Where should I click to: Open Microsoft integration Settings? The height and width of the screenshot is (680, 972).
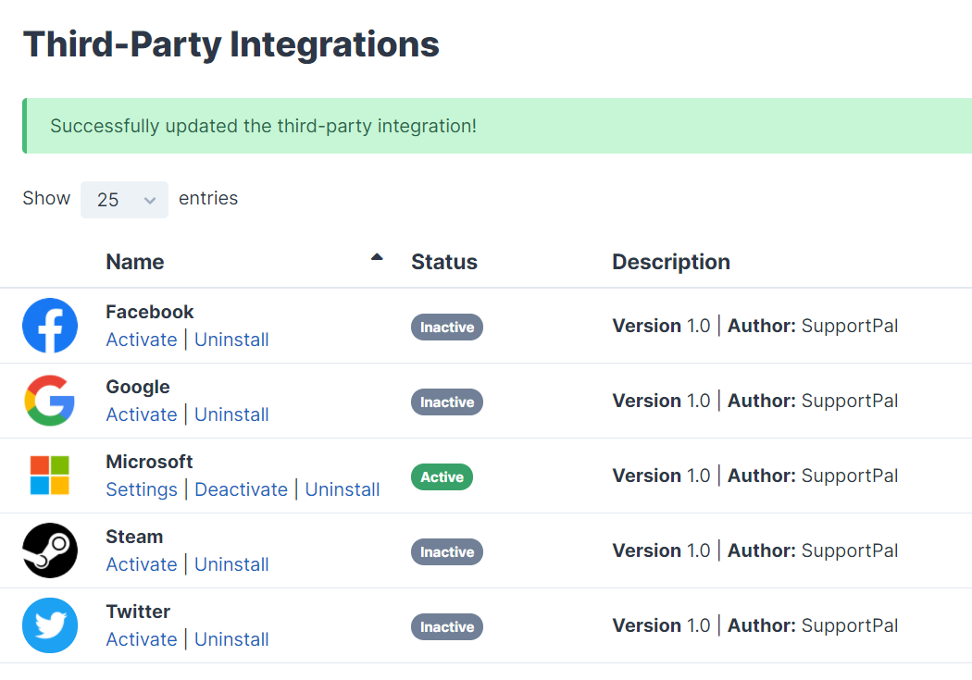click(x=142, y=489)
